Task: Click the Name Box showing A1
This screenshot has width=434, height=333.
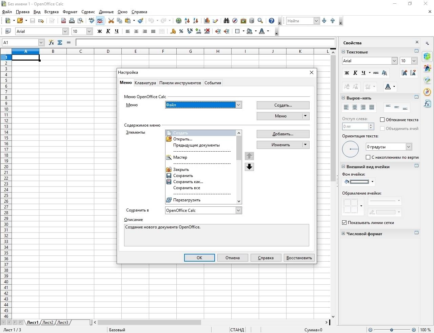Action: coord(20,42)
